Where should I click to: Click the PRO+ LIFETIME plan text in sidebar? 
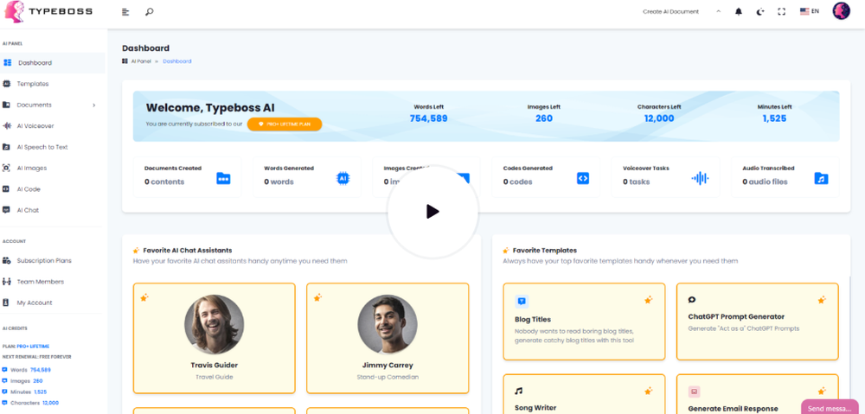pyautogui.click(x=33, y=347)
